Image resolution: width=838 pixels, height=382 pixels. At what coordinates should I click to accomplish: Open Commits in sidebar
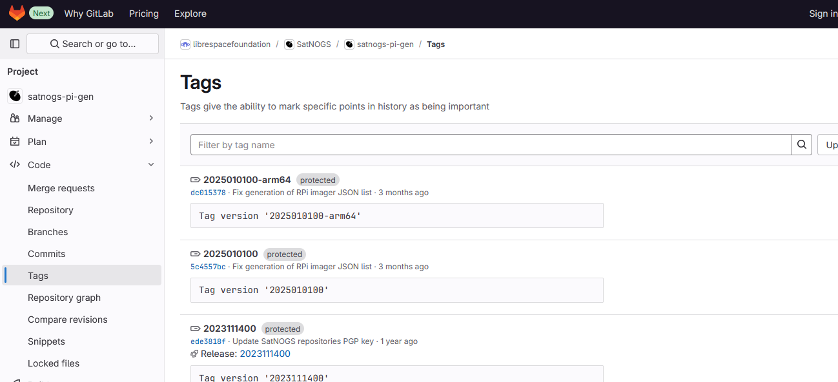46,254
